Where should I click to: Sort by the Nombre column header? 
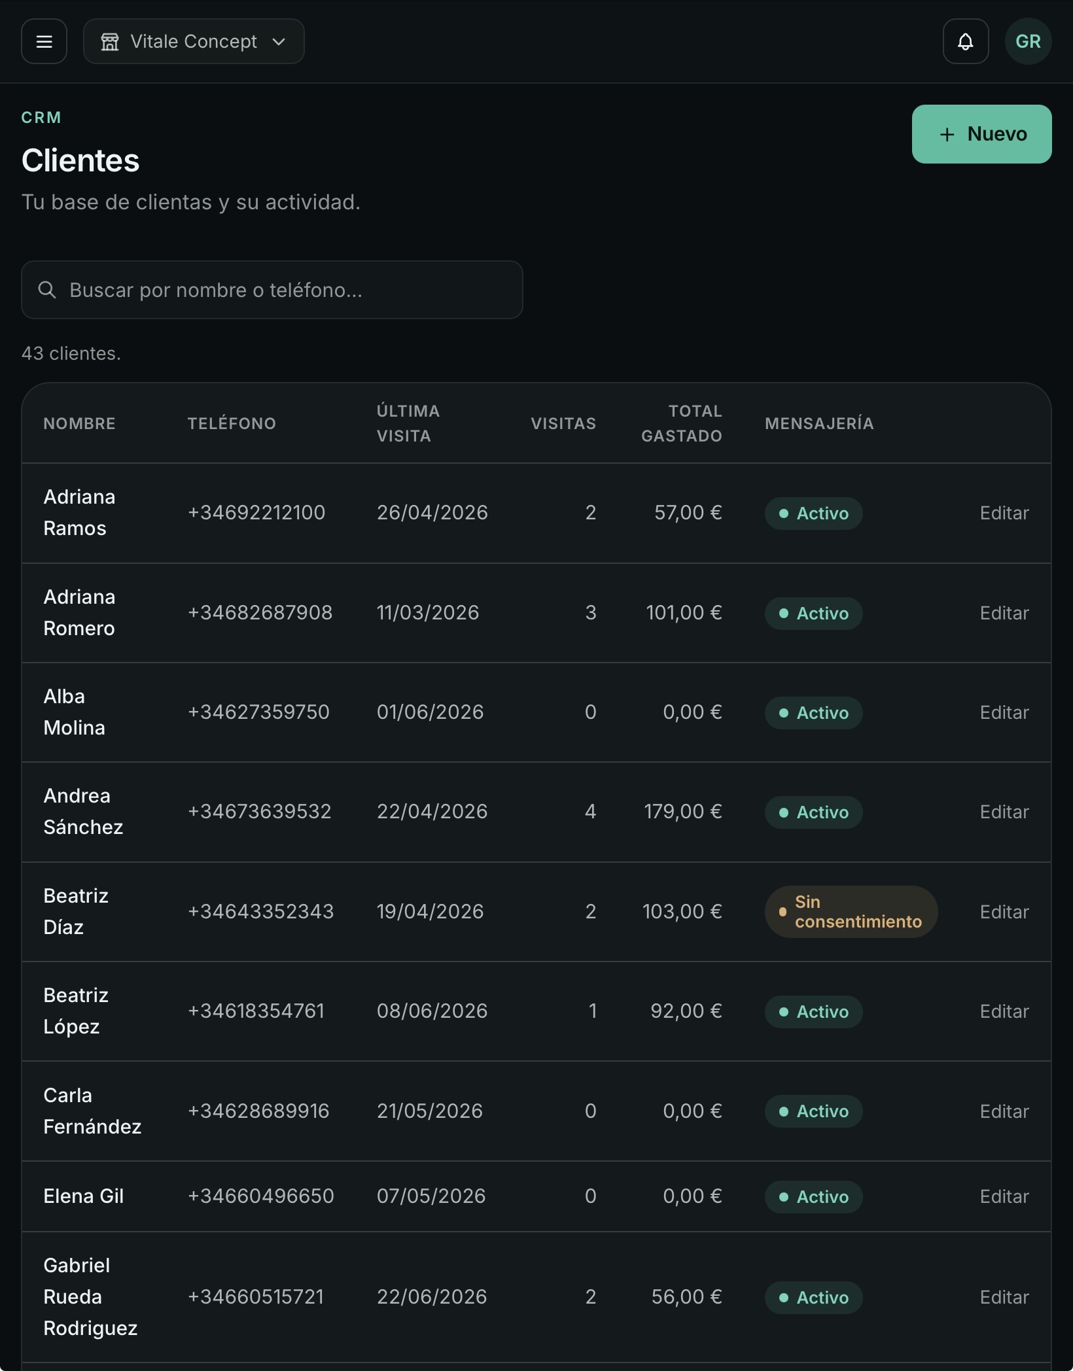[x=79, y=424]
